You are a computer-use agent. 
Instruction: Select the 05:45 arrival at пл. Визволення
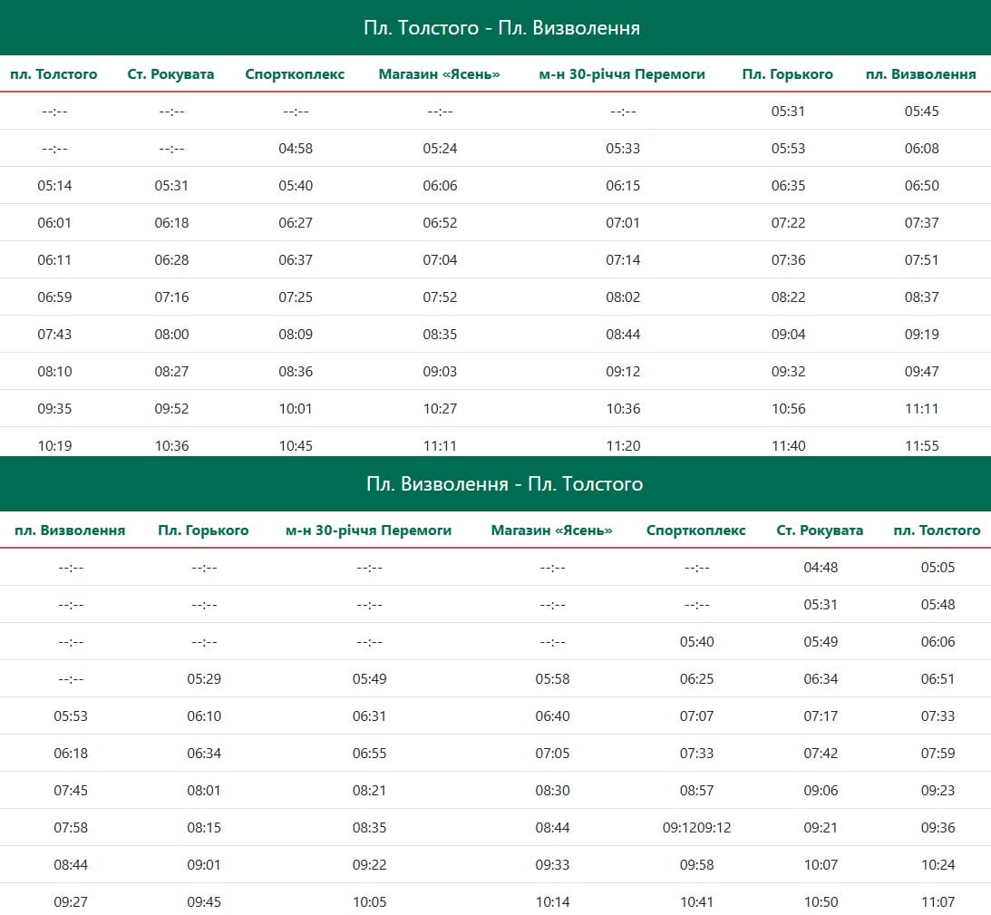(x=921, y=112)
